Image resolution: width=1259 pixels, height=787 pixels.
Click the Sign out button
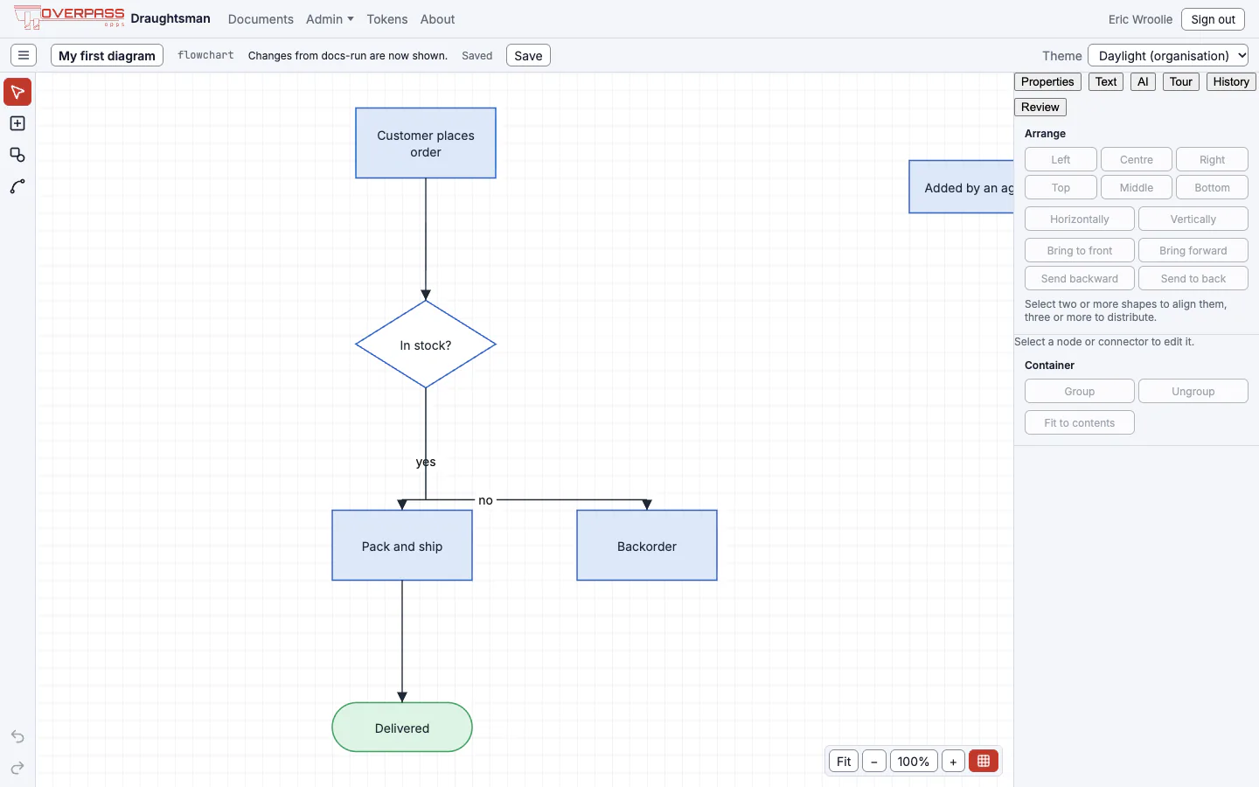tap(1213, 18)
